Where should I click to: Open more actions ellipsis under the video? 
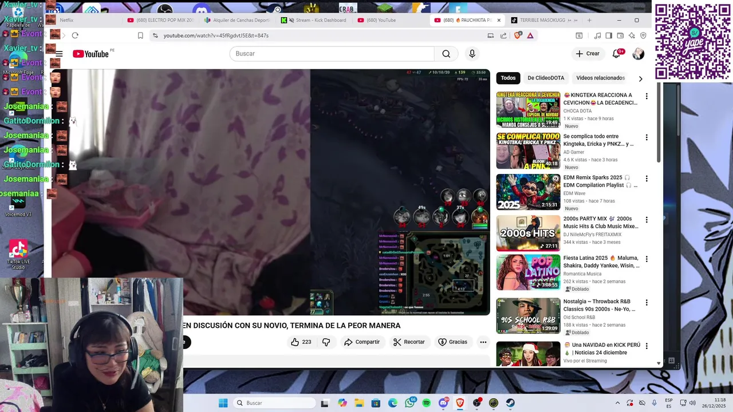click(x=483, y=342)
